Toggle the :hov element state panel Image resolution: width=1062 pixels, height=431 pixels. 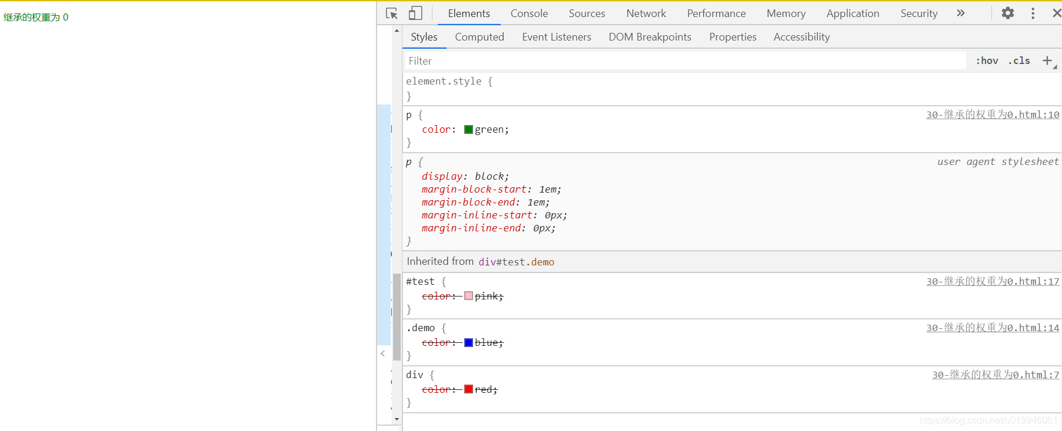pos(987,60)
